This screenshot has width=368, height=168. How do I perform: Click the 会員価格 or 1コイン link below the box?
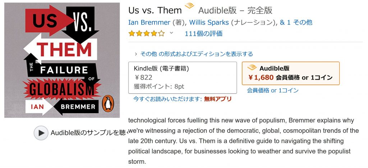point(273,90)
